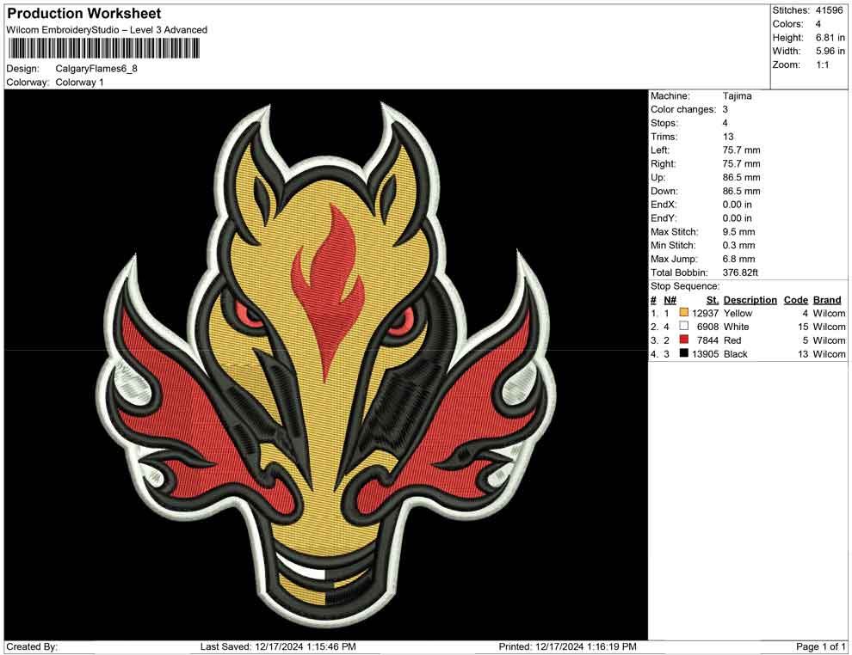The width and height of the screenshot is (852, 655).
Task: Click the 'Stop Sequence:' heading
Action: (x=685, y=285)
